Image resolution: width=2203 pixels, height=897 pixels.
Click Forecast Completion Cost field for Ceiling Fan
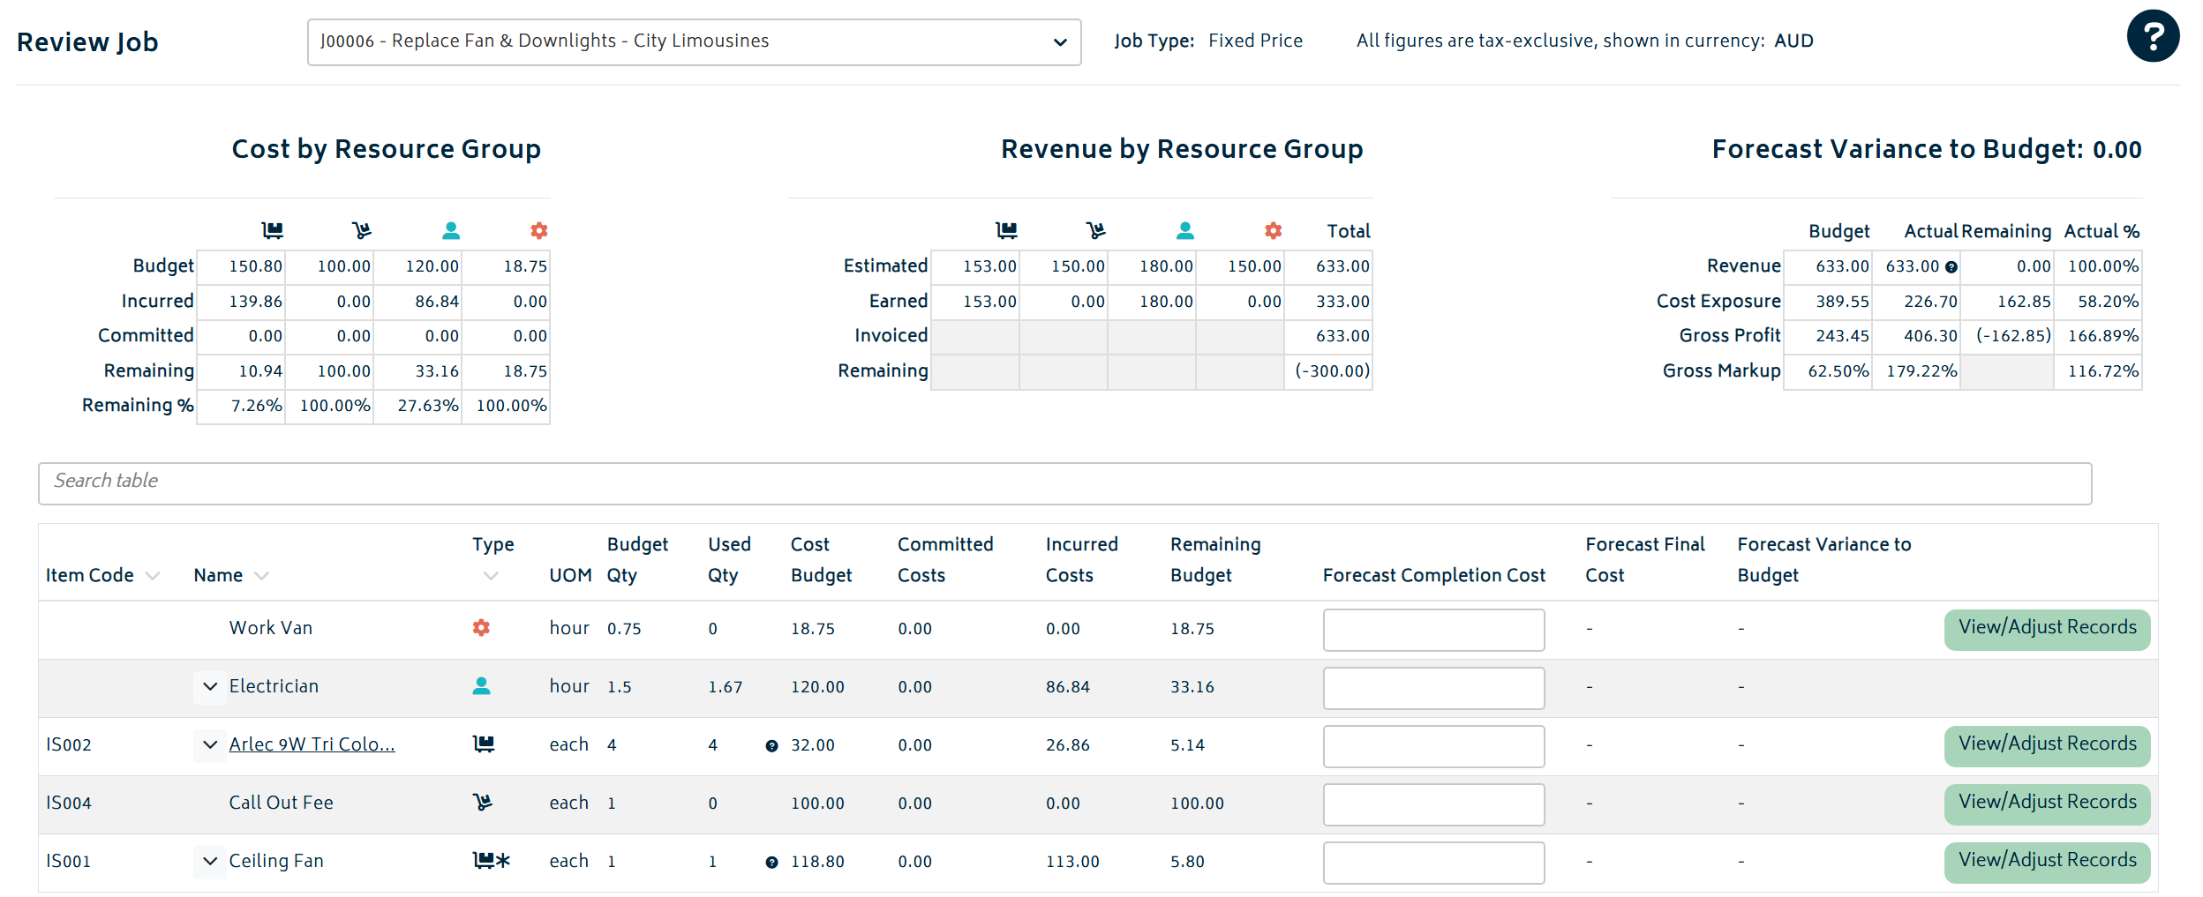(x=1433, y=863)
